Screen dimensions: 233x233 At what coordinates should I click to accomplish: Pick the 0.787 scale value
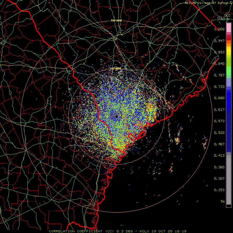point(219,75)
